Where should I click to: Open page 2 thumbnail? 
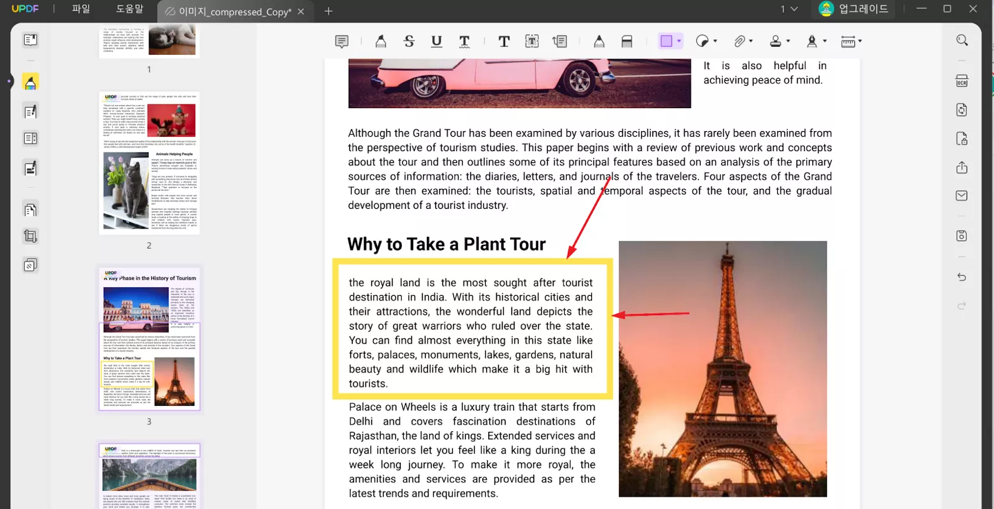(x=149, y=163)
